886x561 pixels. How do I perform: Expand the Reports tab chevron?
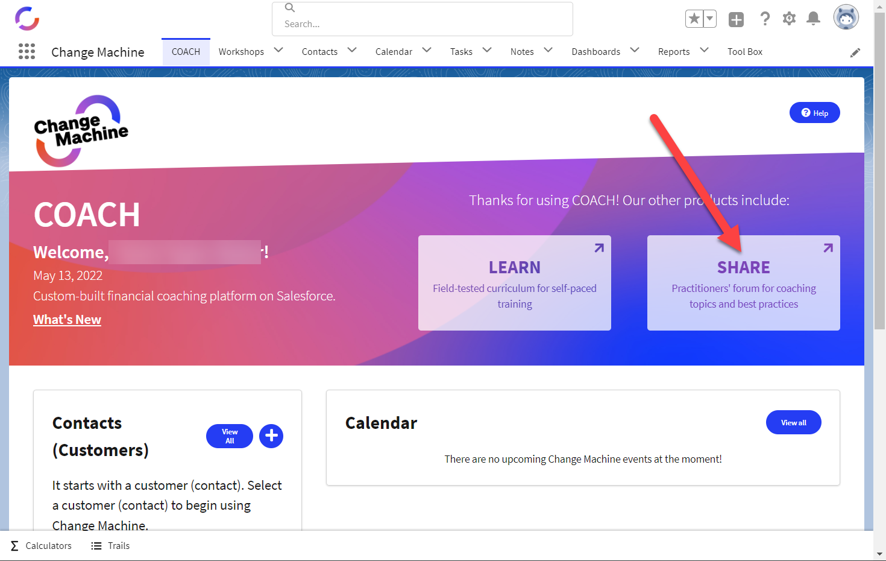(704, 50)
